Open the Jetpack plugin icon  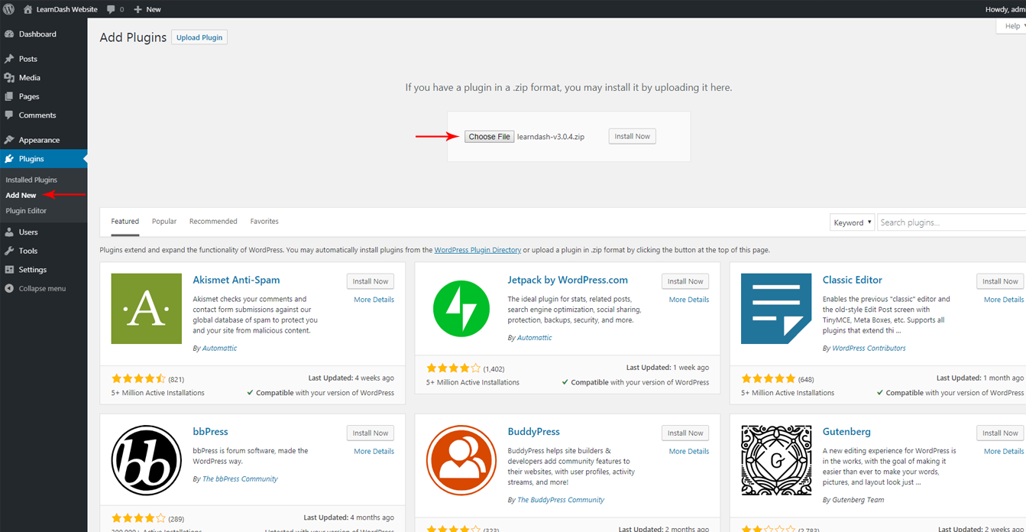pyautogui.click(x=461, y=309)
